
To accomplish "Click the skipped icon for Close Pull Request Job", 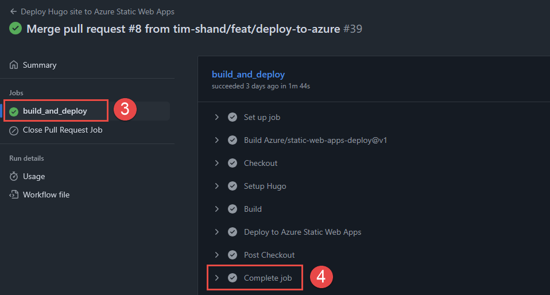I will click(14, 130).
